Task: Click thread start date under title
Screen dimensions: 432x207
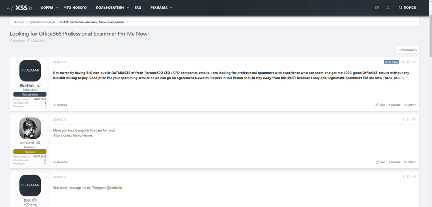Action: 38,41
